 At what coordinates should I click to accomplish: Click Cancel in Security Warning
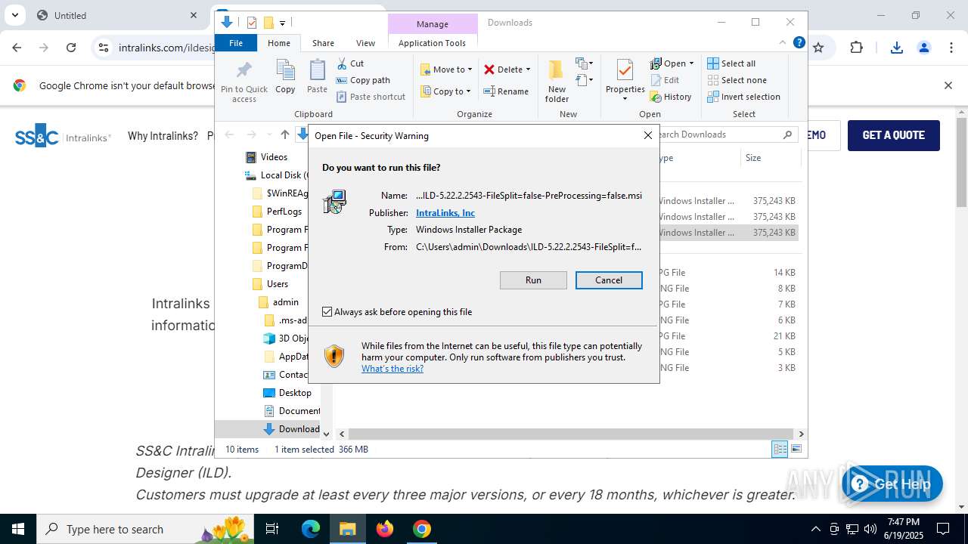tap(609, 280)
